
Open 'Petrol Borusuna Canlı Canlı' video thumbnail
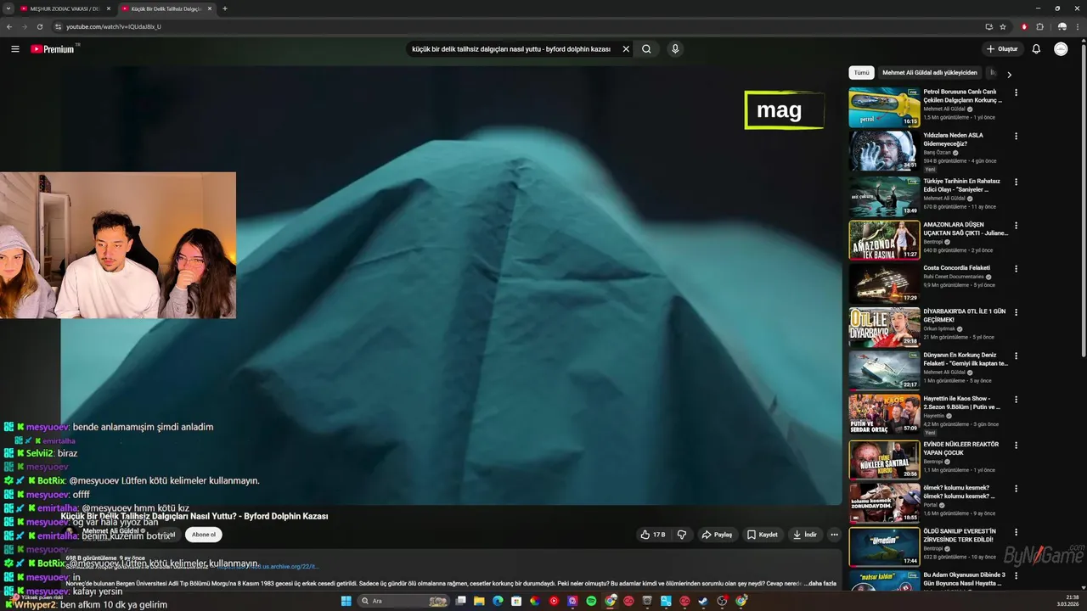pyautogui.click(x=884, y=107)
